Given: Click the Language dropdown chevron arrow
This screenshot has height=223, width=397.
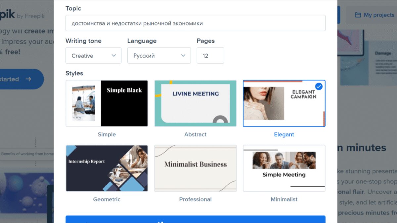Looking at the screenshot, I should (x=183, y=56).
